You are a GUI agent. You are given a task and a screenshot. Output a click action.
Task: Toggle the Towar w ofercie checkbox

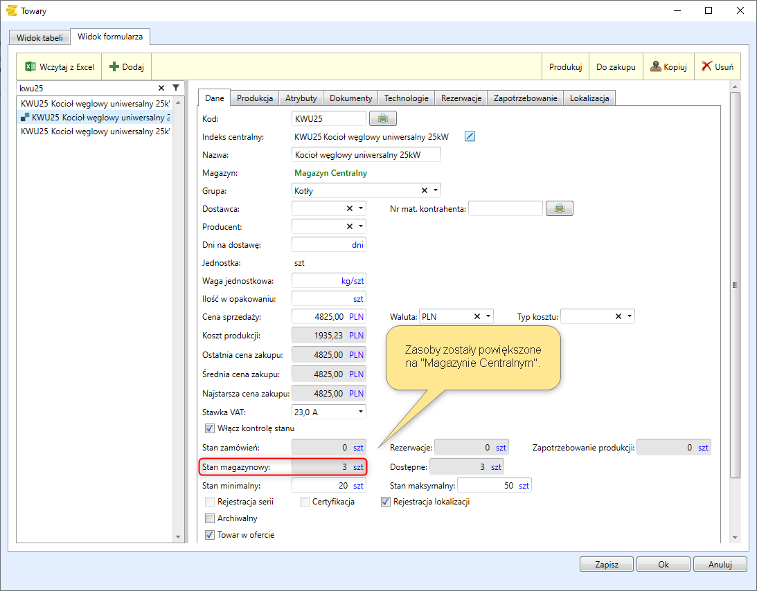211,535
